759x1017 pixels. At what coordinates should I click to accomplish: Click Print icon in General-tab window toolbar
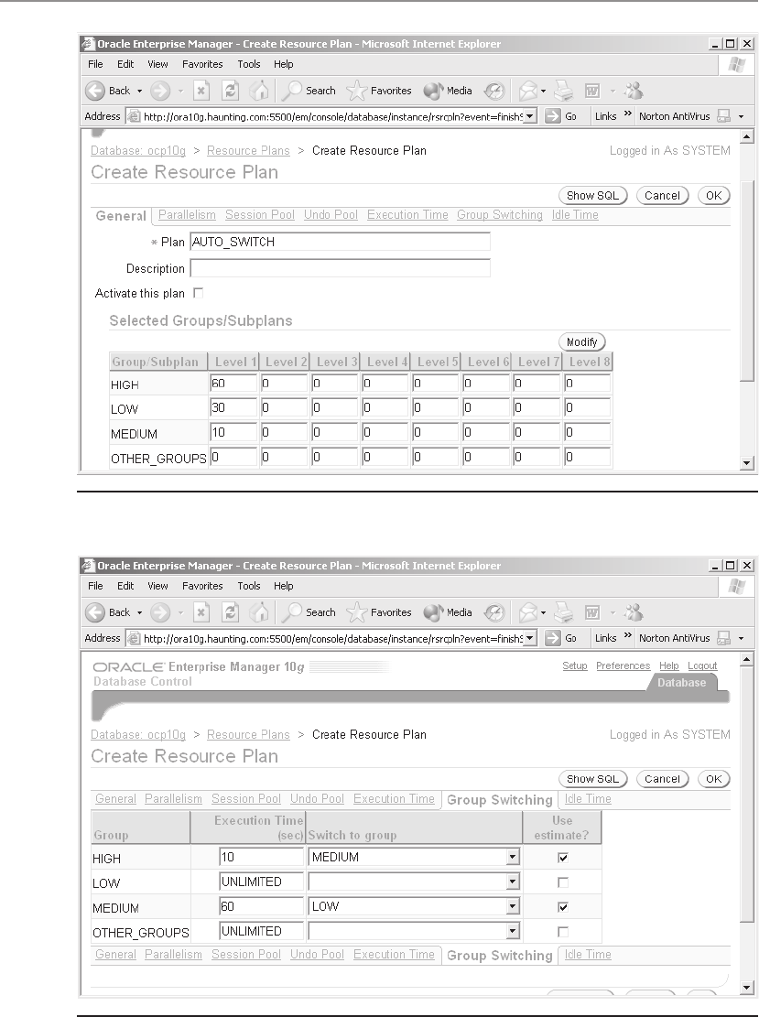[x=563, y=91]
